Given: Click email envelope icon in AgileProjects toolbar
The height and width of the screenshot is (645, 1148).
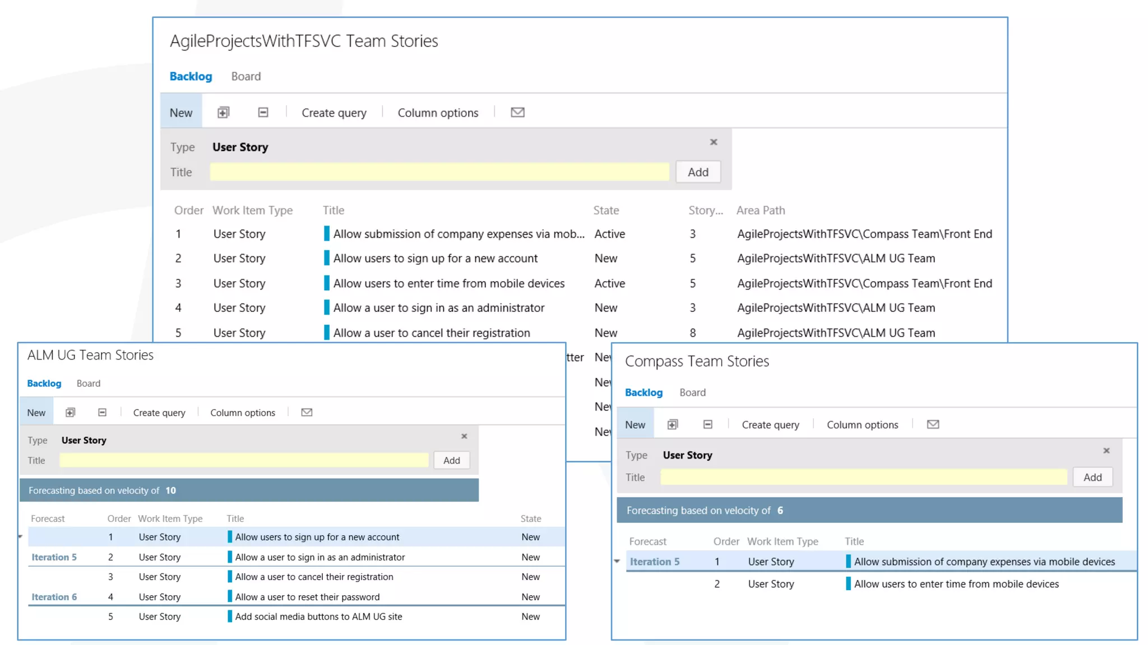Looking at the screenshot, I should [517, 113].
